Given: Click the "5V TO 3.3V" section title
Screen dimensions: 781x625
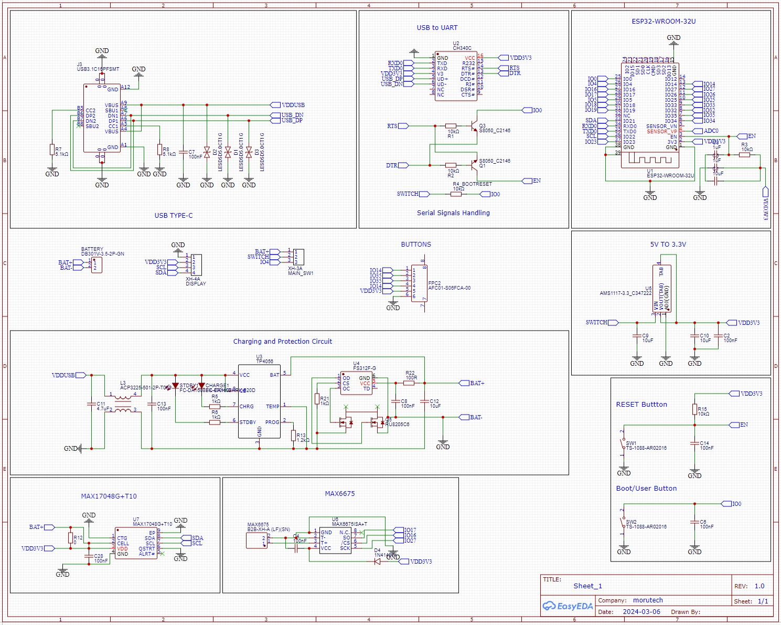Looking at the screenshot, I should click(668, 244).
